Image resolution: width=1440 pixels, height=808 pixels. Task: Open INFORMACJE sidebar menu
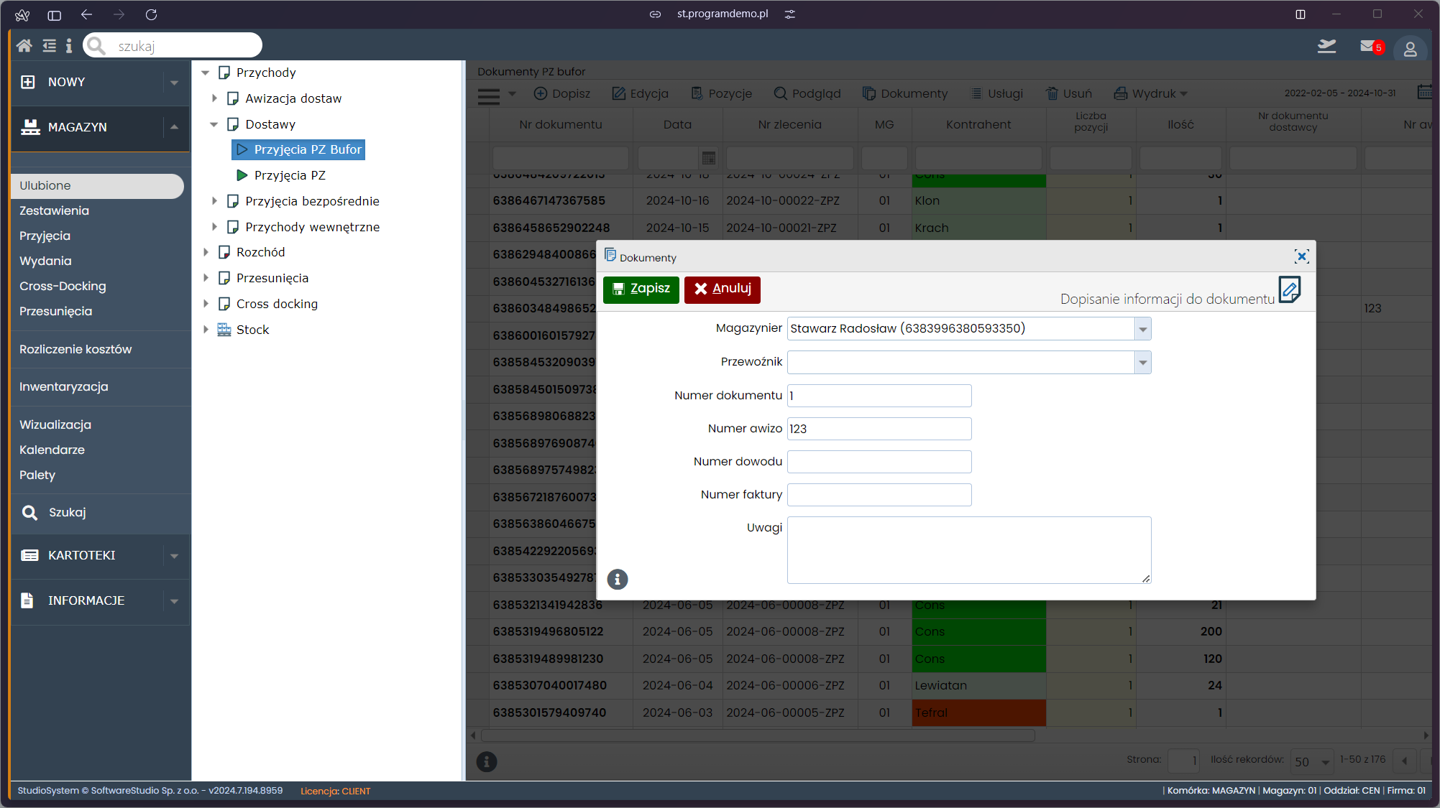pos(100,600)
